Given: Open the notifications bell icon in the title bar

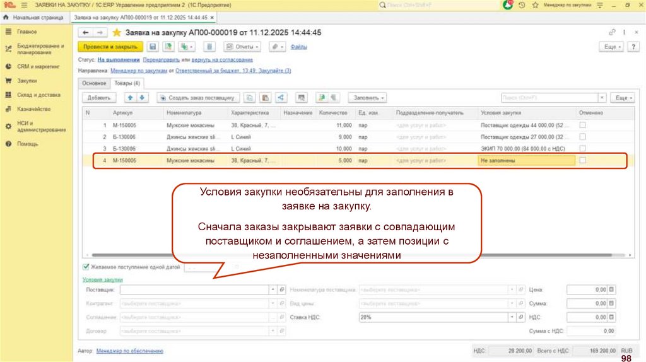Looking at the screenshot, I should (508, 5).
